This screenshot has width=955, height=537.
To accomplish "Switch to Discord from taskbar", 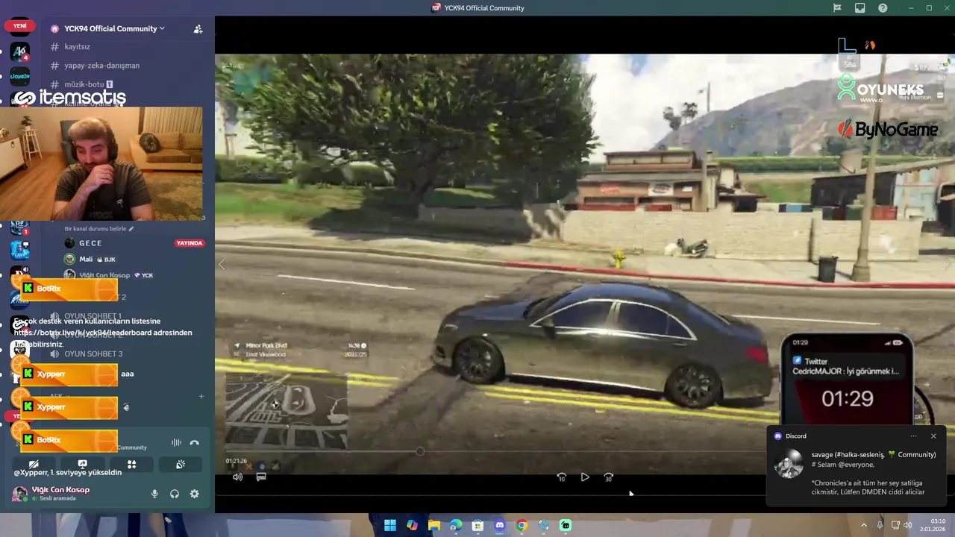I will pyautogui.click(x=500, y=525).
